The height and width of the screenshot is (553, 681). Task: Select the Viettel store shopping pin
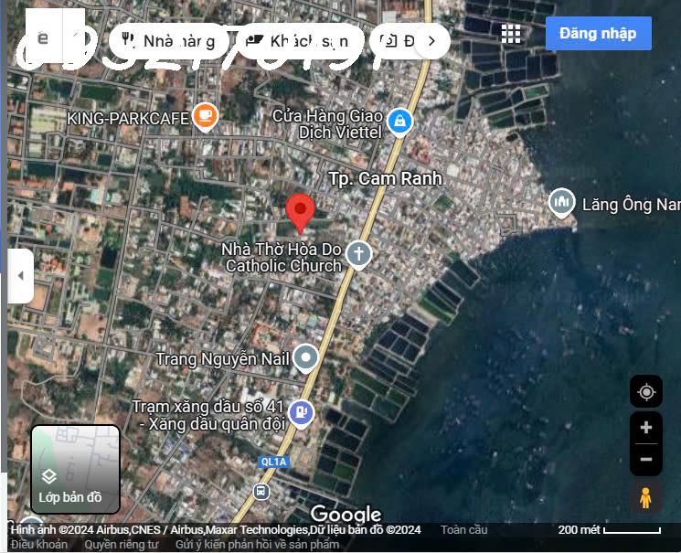(x=399, y=121)
